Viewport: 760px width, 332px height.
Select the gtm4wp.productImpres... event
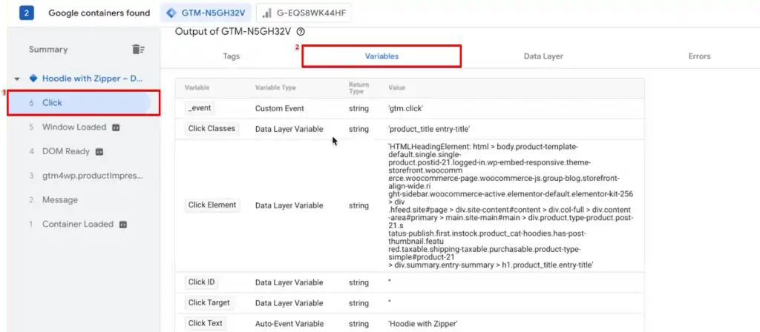pos(93,176)
